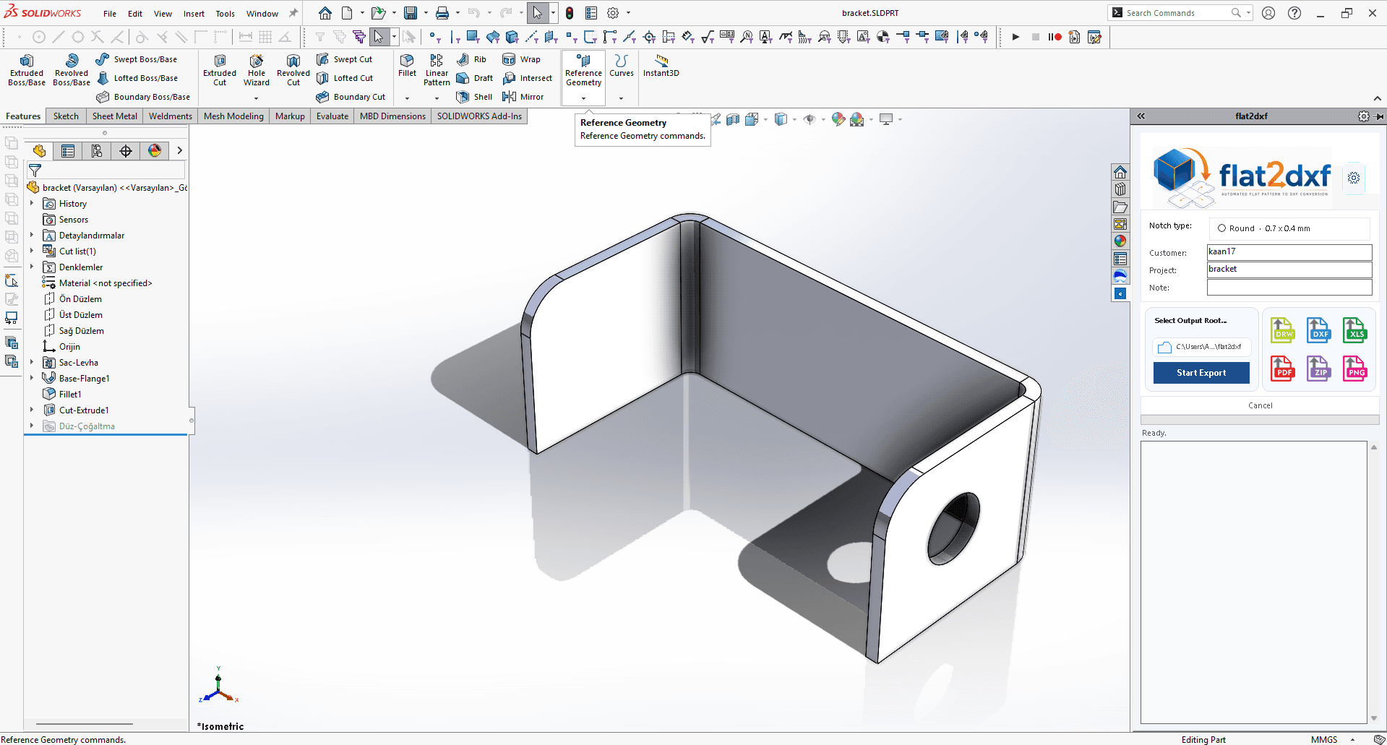Select the Rib tool
The image size is (1387, 745).
click(471, 59)
